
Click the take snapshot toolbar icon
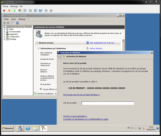pyautogui.click(x=25, y=11)
